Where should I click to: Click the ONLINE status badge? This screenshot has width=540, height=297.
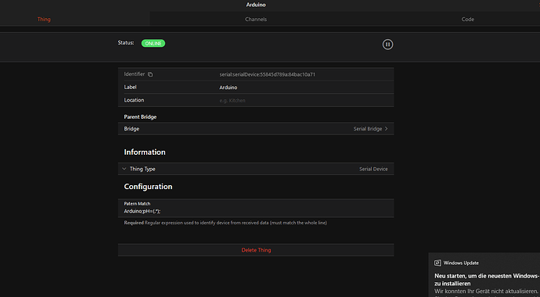pos(153,43)
